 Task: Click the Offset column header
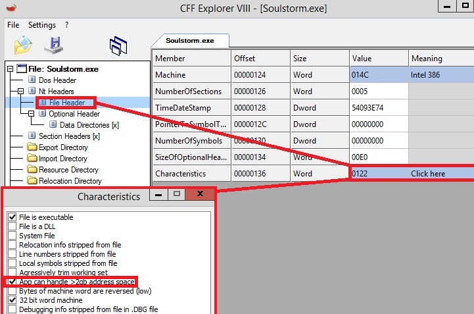click(x=260, y=58)
